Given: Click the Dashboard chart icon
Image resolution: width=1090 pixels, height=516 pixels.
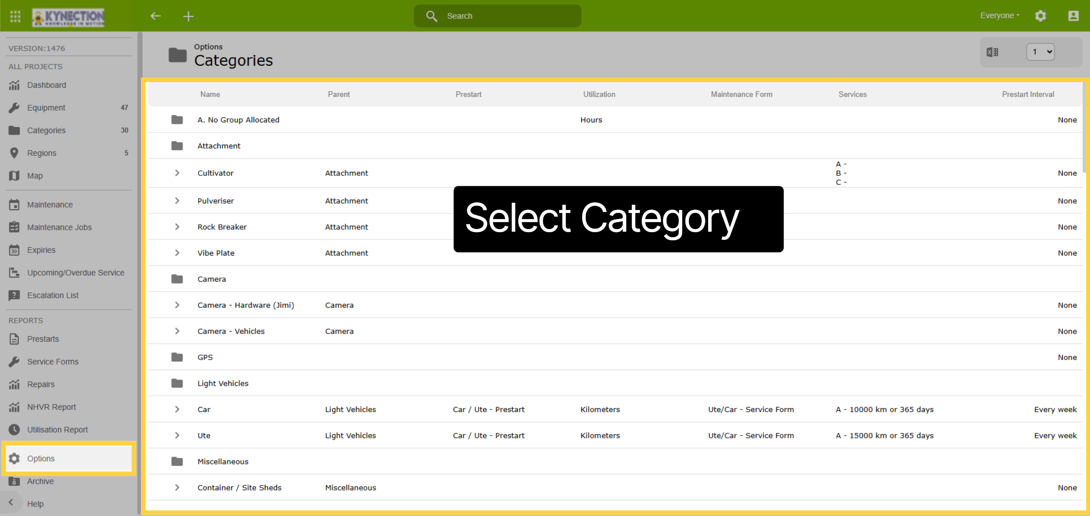Looking at the screenshot, I should click(x=15, y=85).
